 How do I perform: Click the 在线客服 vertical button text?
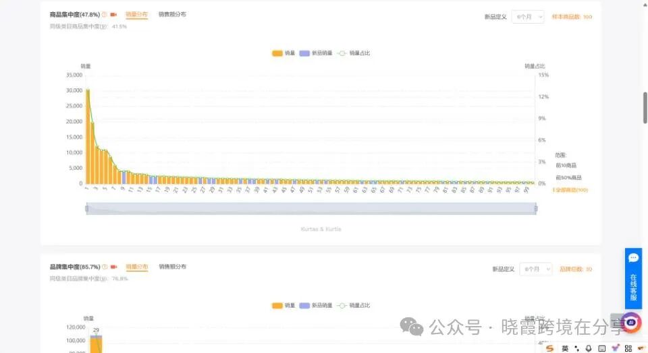coord(633,287)
